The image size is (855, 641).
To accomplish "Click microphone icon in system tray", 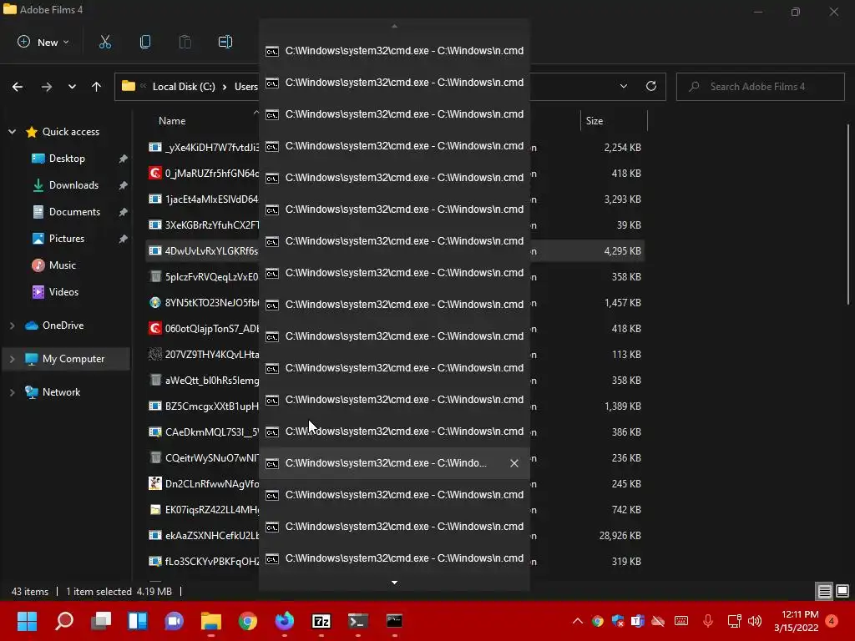I will coord(708,621).
